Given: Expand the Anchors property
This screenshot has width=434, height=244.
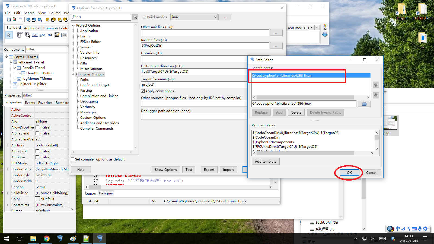Looking at the screenshot, I should [8, 145].
